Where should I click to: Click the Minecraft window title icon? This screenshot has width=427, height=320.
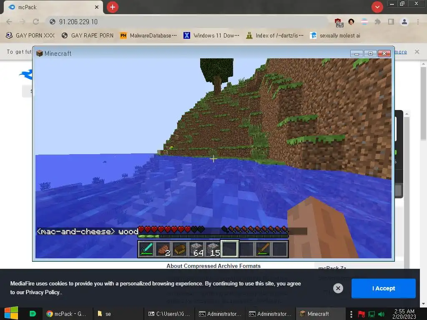click(x=40, y=53)
